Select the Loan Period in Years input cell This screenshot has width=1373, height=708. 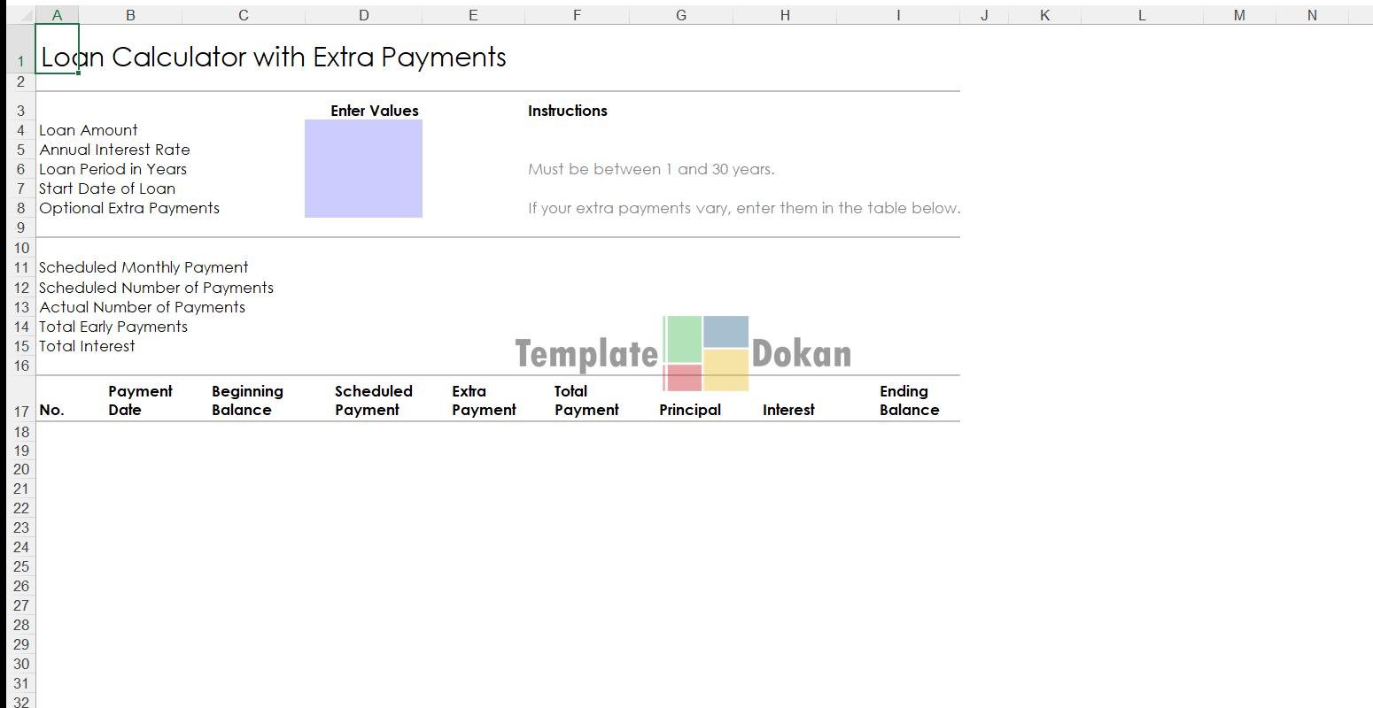pos(363,169)
